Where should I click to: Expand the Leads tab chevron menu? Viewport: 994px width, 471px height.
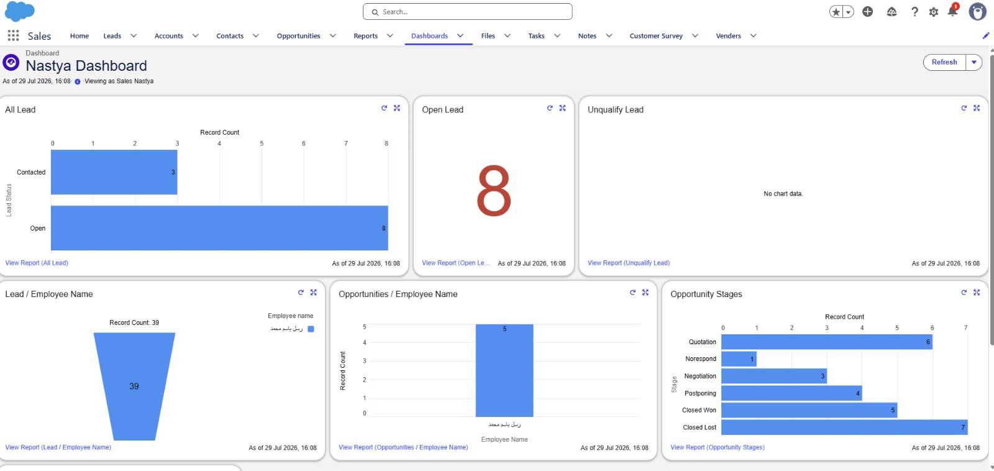(134, 36)
